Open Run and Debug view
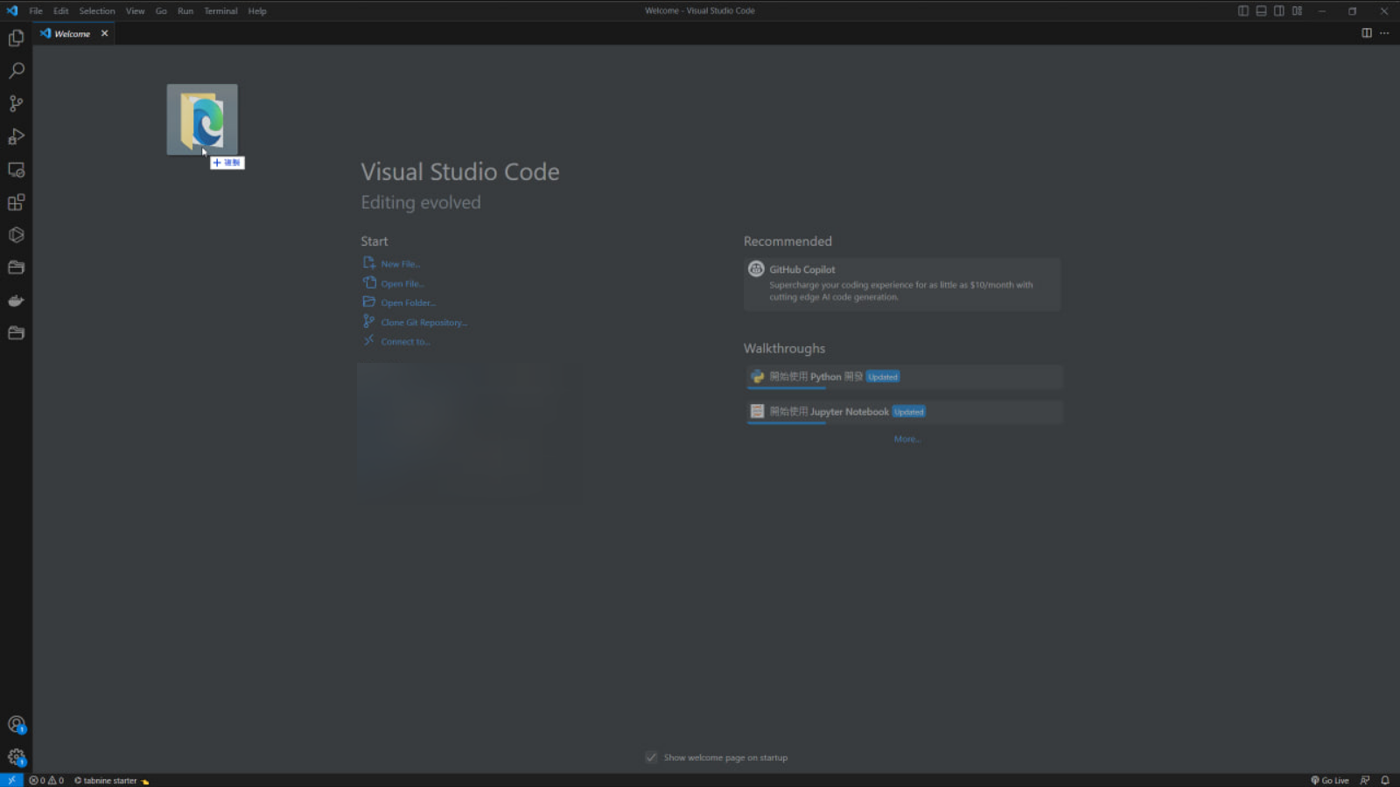The width and height of the screenshot is (1400, 787). (16, 136)
